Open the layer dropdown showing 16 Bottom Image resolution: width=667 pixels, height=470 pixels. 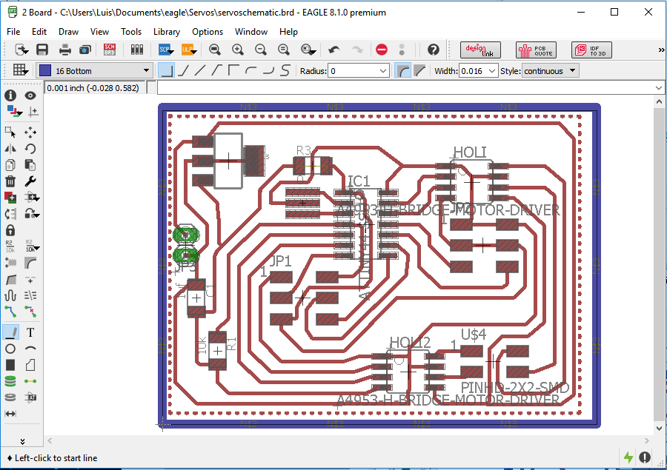(94, 70)
